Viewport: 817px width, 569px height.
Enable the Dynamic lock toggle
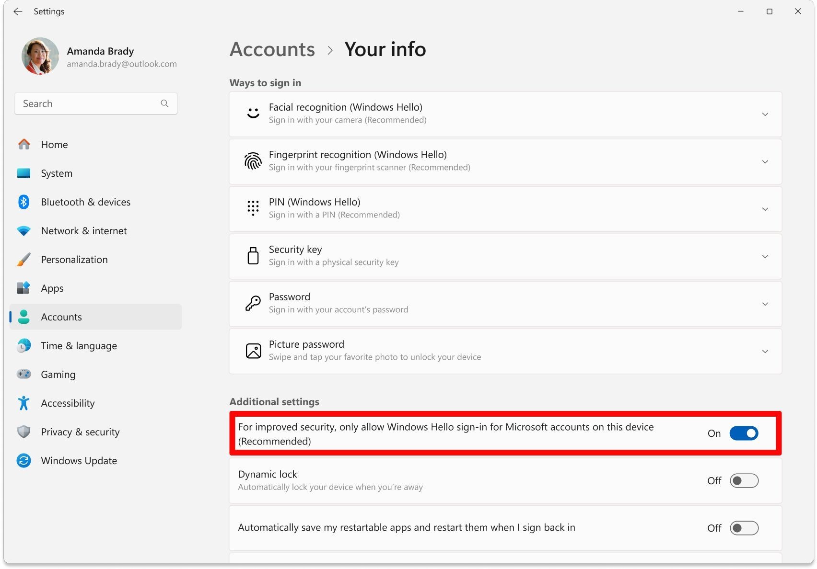(743, 481)
